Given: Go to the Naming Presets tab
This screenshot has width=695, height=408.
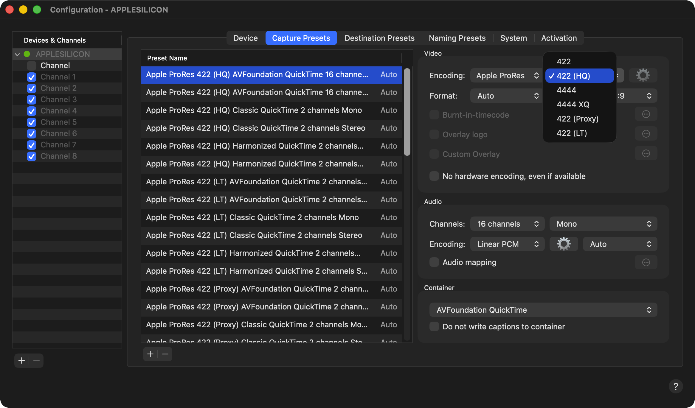Looking at the screenshot, I should 457,38.
